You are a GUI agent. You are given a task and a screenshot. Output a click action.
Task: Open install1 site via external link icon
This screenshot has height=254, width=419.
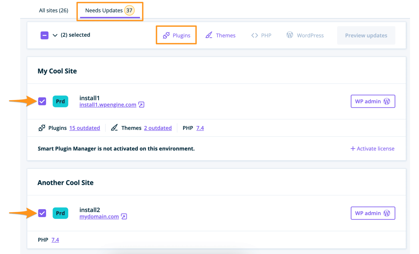click(141, 105)
